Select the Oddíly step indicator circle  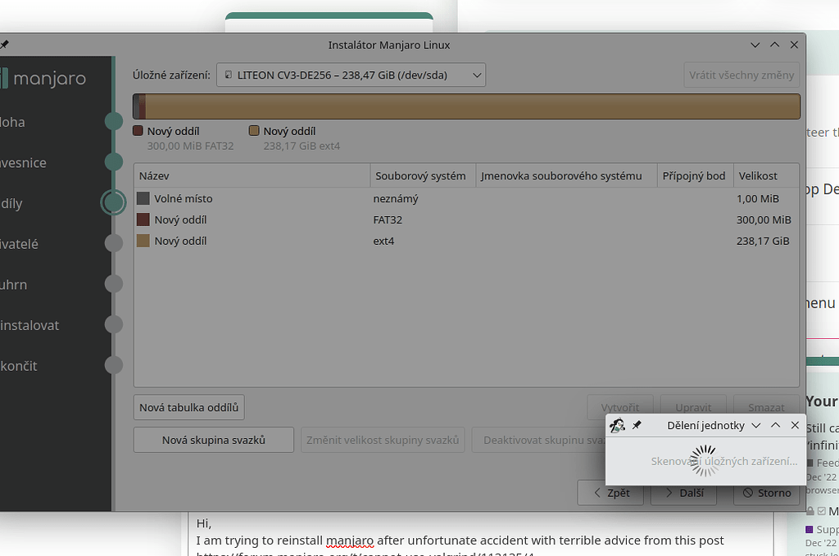tap(113, 202)
